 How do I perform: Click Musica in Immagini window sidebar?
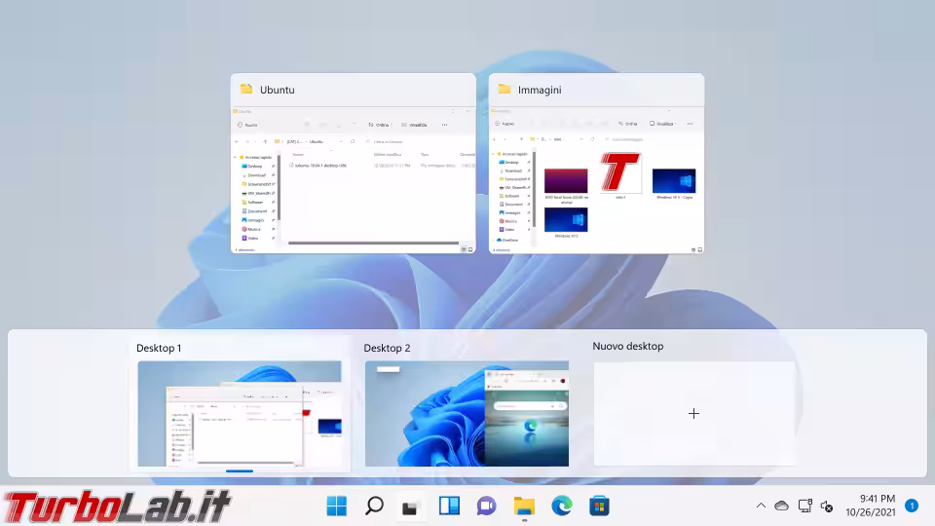click(511, 221)
